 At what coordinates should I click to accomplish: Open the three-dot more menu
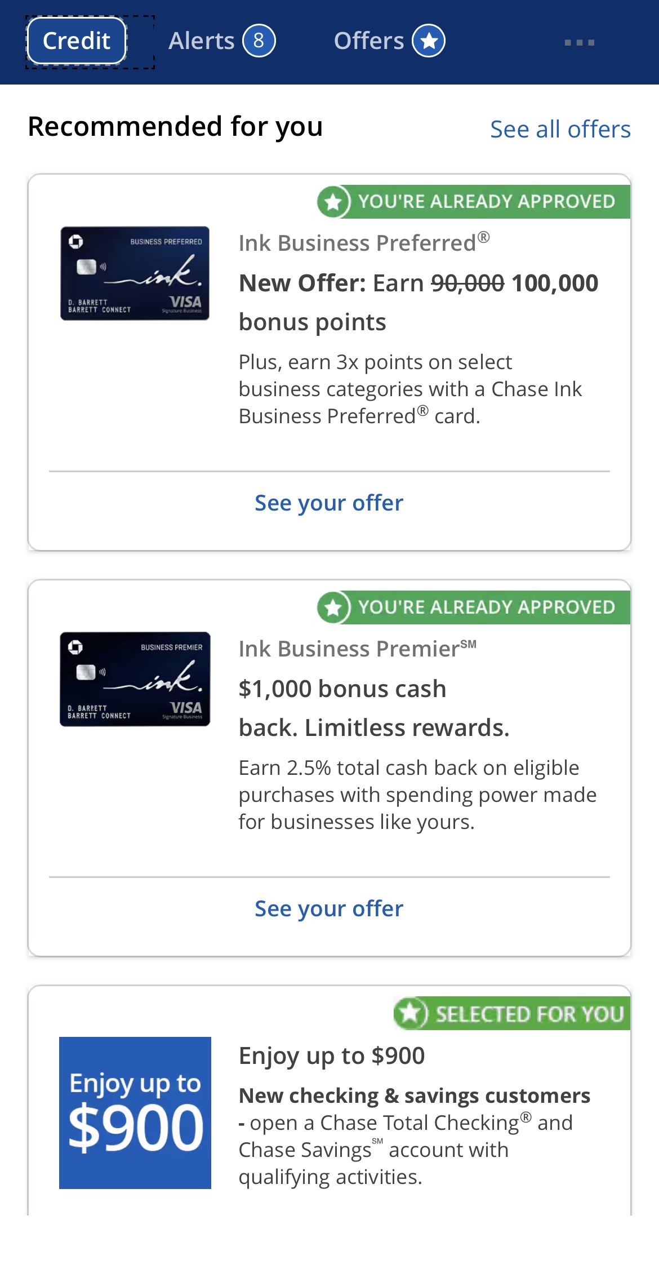pyautogui.click(x=579, y=42)
